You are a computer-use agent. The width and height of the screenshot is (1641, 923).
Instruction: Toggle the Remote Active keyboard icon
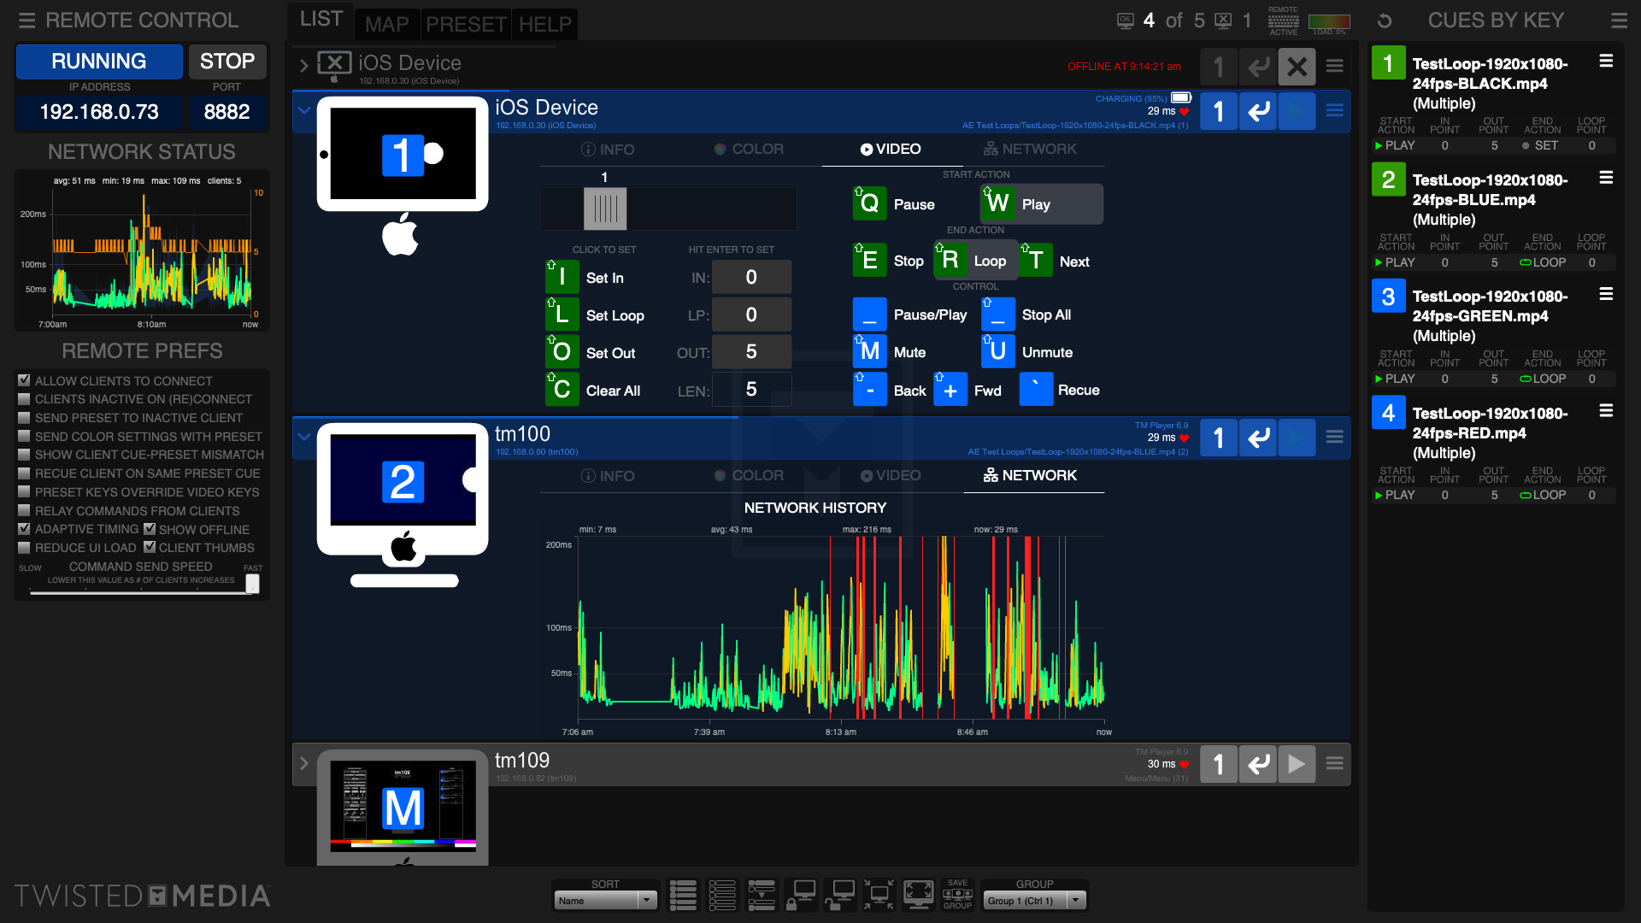[1283, 21]
